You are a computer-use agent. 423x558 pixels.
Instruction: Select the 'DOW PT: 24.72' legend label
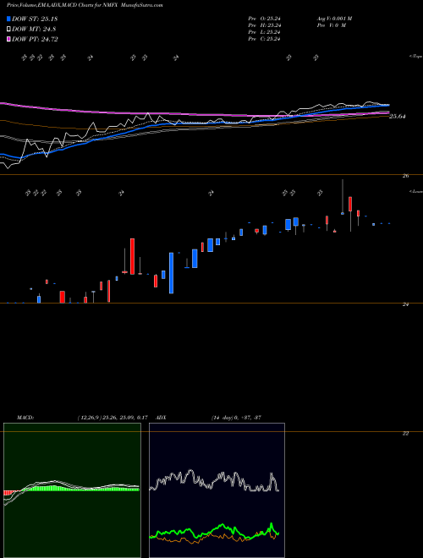tap(35, 39)
